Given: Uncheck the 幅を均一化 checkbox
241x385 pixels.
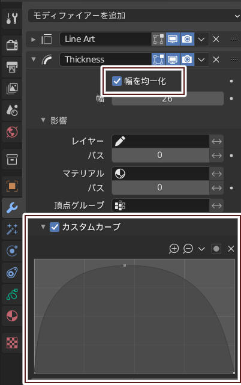Looking at the screenshot, I should (x=117, y=80).
